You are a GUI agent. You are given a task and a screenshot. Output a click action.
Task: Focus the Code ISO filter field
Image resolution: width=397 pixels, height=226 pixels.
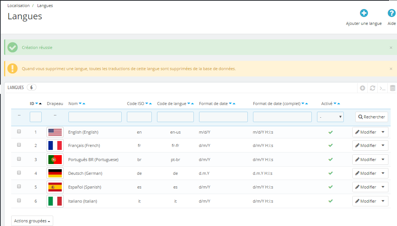point(139,117)
